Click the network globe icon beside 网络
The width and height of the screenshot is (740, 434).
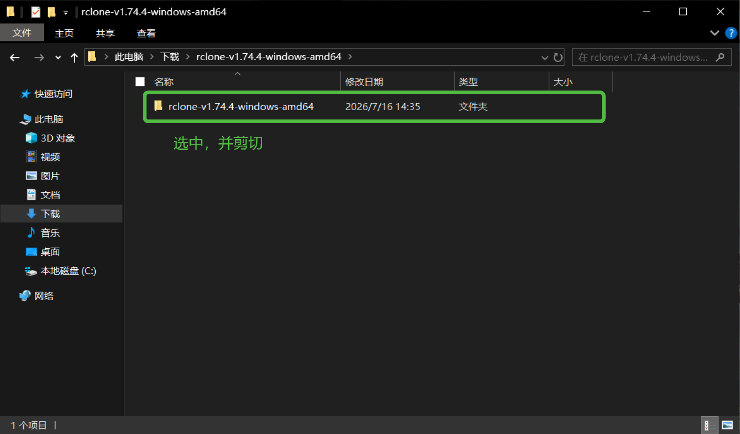[x=25, y=296]
